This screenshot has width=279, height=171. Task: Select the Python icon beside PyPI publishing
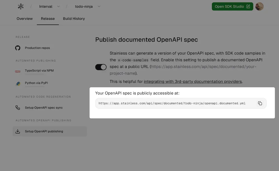point(18,84)
